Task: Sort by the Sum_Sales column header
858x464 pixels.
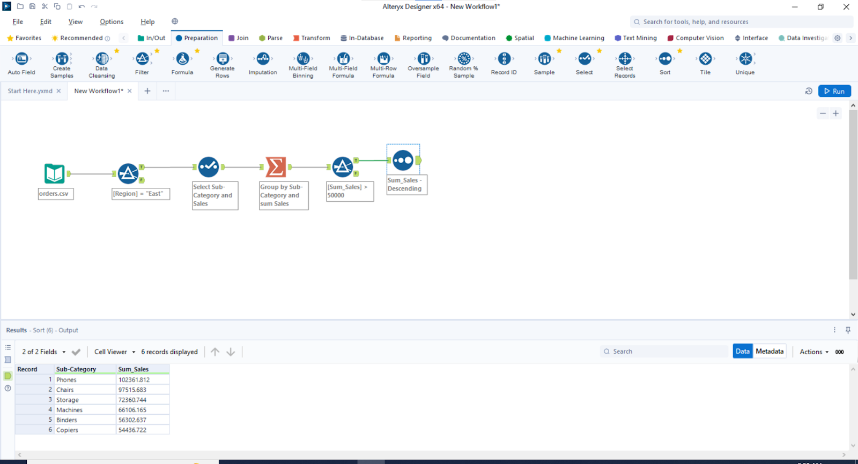Action: click(143, 369)
